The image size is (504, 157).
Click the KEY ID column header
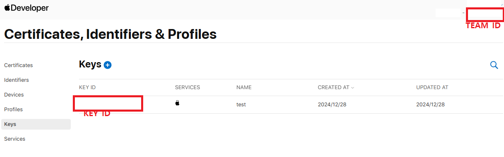[87, 87]
